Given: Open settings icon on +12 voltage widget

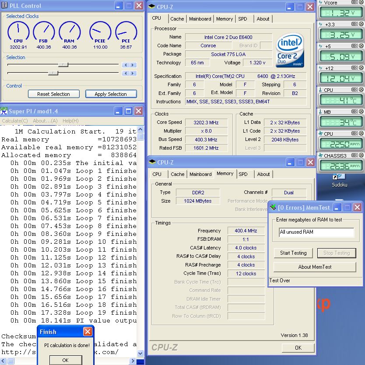Looking at the screenshot, I should click(x=355, y=68).
